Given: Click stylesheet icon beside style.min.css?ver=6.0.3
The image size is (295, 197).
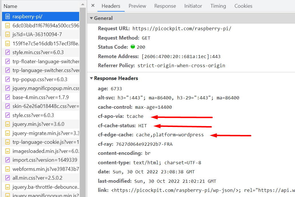Looking at the screenshot, I should pyautogui.click(x=7, y=52).
